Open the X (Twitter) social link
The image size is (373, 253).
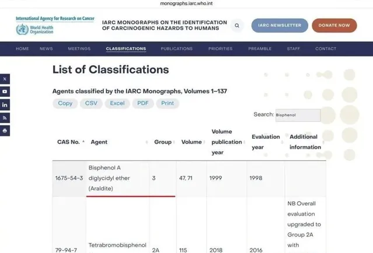(x=5, y=79)
